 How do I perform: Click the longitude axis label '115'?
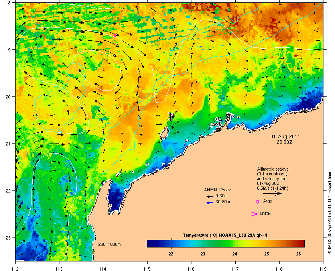[x=147, y=269]
